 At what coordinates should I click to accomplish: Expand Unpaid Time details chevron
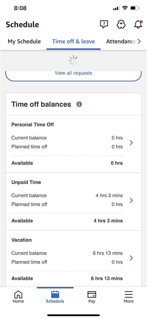tap(131, 200)
